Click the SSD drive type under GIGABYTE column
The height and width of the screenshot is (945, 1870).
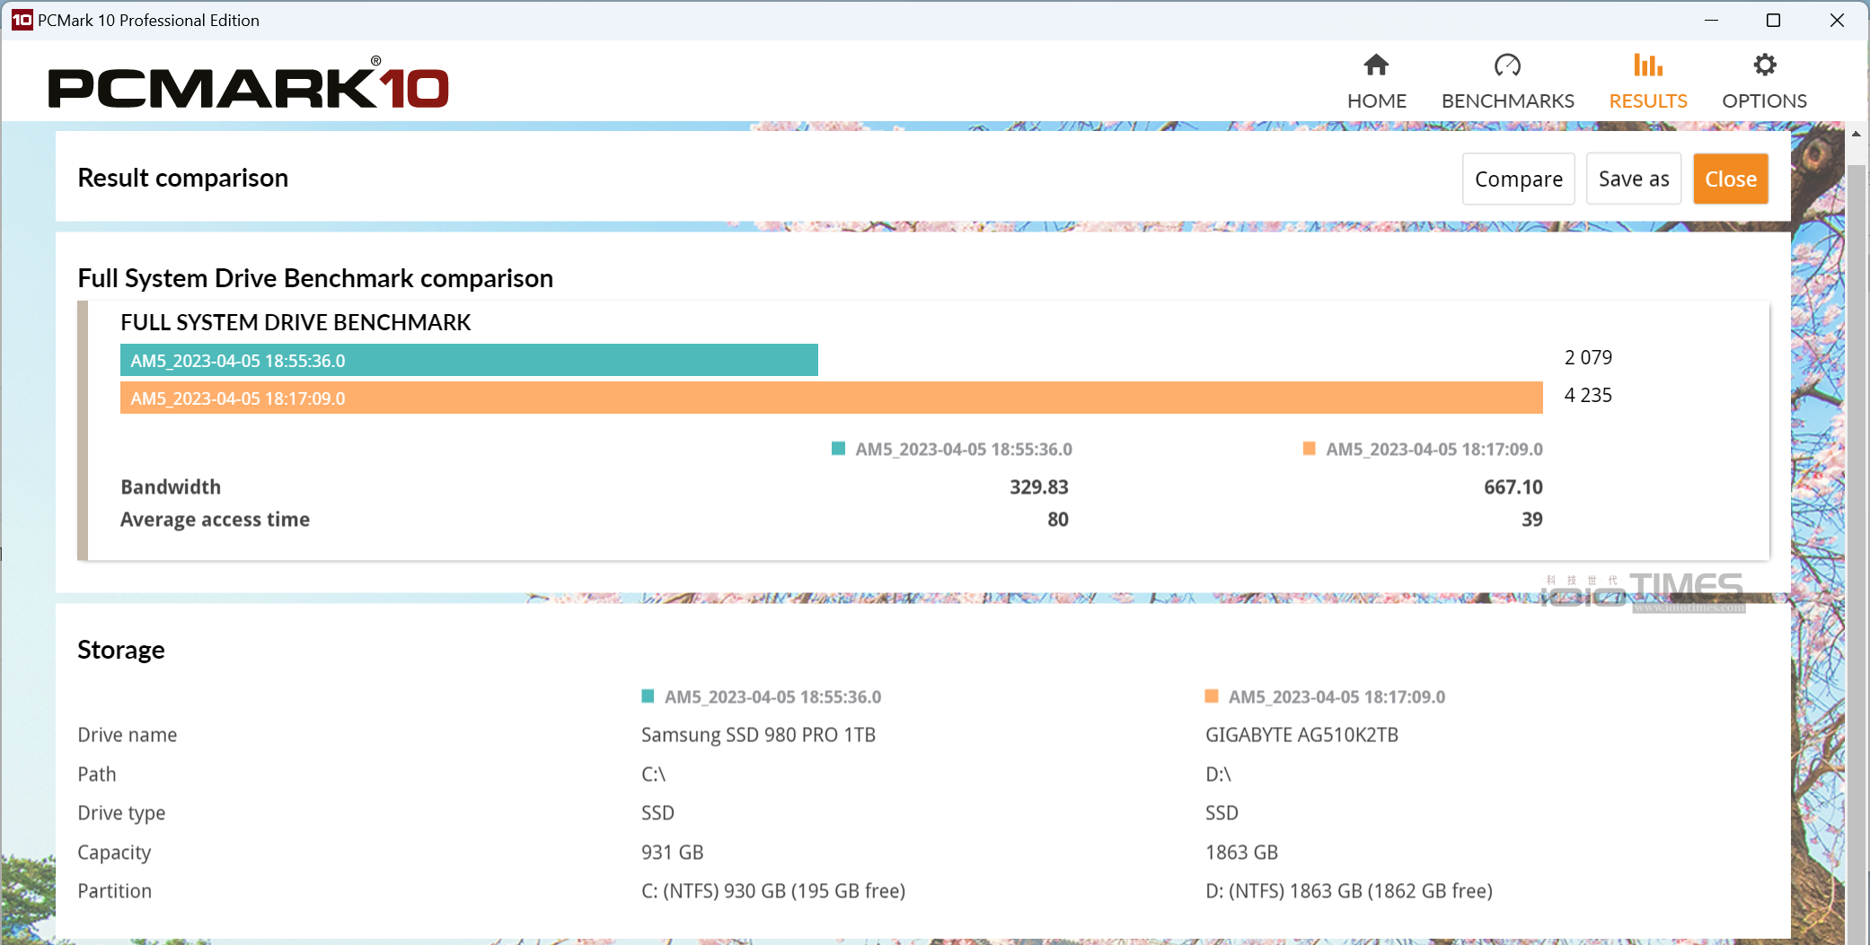(1222, 813)
